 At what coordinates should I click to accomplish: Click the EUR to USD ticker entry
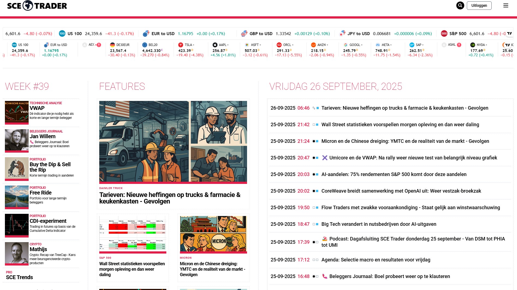[184, 34]
